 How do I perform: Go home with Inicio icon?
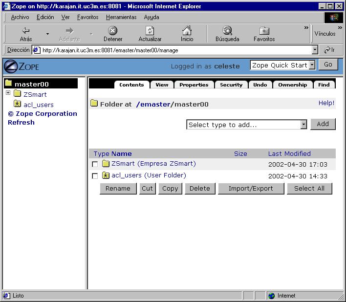coord(187,30)
